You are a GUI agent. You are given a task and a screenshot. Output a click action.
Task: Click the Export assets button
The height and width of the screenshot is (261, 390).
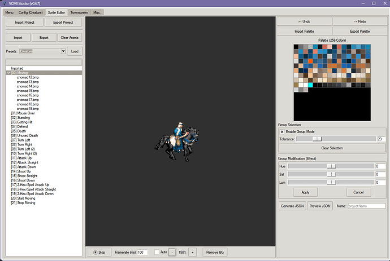(44, 38)
